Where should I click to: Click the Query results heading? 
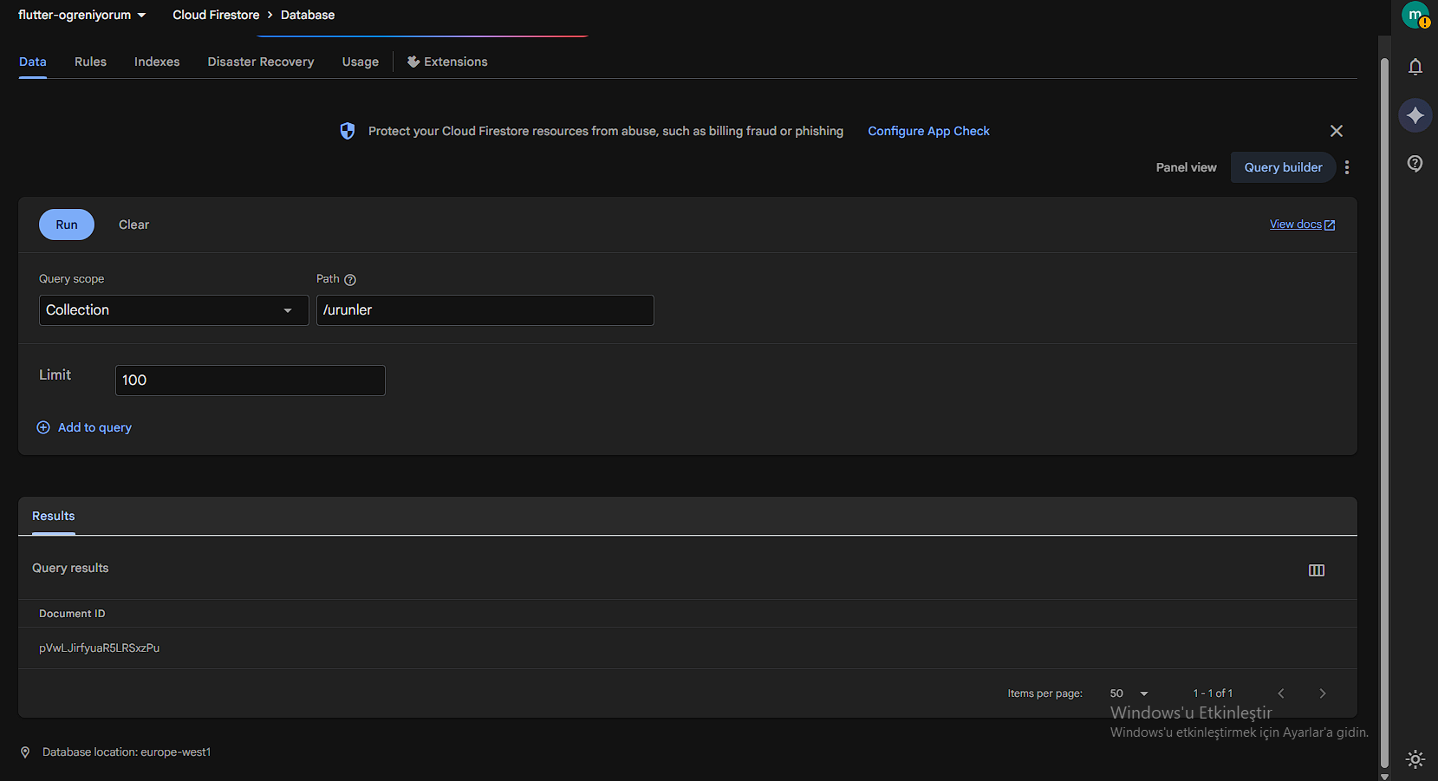(x=70, y=568)
